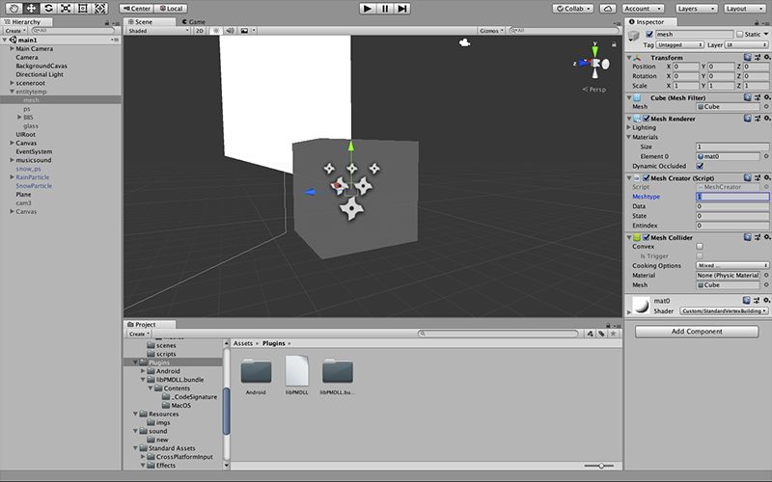
Task: Open the Layout dropdown
Action: click(744, 9)
